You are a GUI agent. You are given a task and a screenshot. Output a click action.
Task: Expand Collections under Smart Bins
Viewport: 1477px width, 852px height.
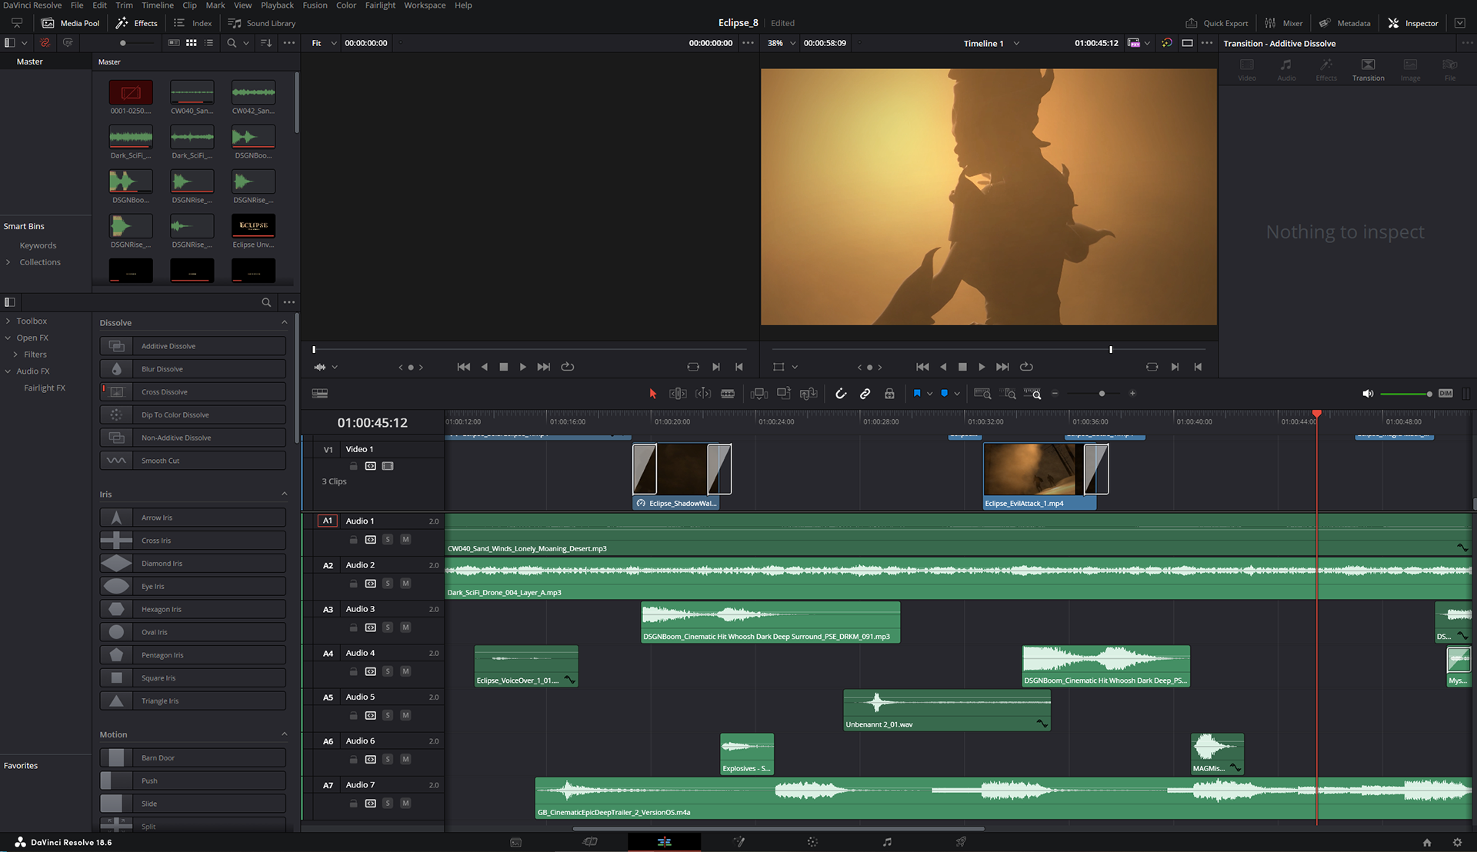(x=8, y=262)
